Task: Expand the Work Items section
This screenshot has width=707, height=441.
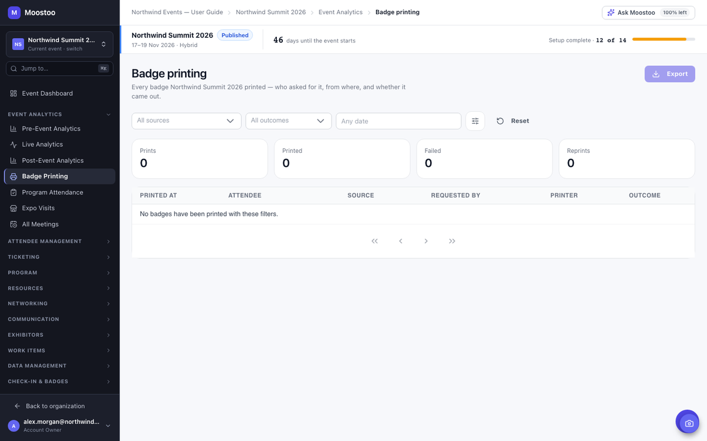Action: 108,350
